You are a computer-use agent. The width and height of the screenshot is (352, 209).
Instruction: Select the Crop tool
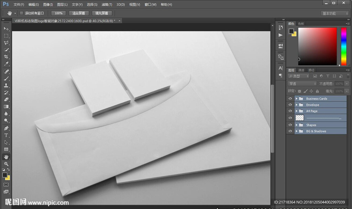(x=6, y=57)
